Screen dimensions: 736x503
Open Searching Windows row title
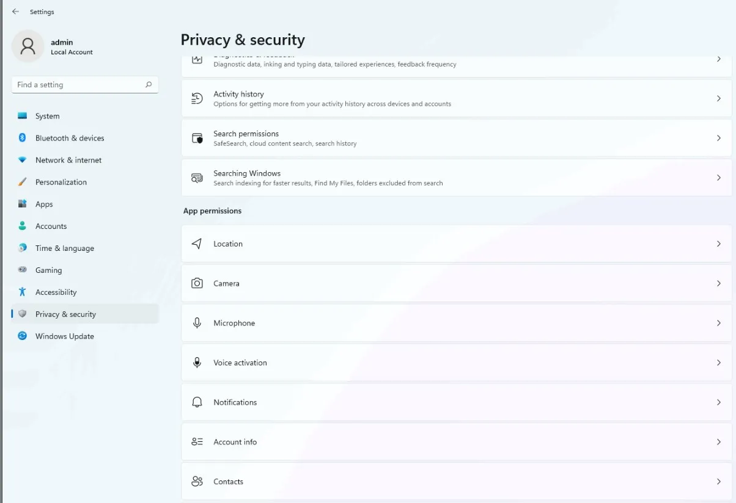(x=247, y=173)
